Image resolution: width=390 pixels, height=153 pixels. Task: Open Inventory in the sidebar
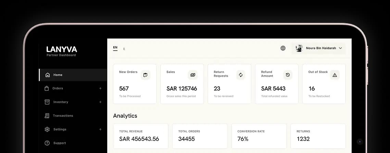[73, 102]
